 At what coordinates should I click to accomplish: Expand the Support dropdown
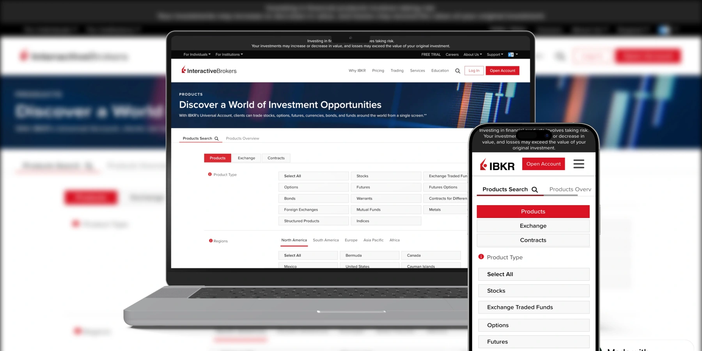click(494, 54)
